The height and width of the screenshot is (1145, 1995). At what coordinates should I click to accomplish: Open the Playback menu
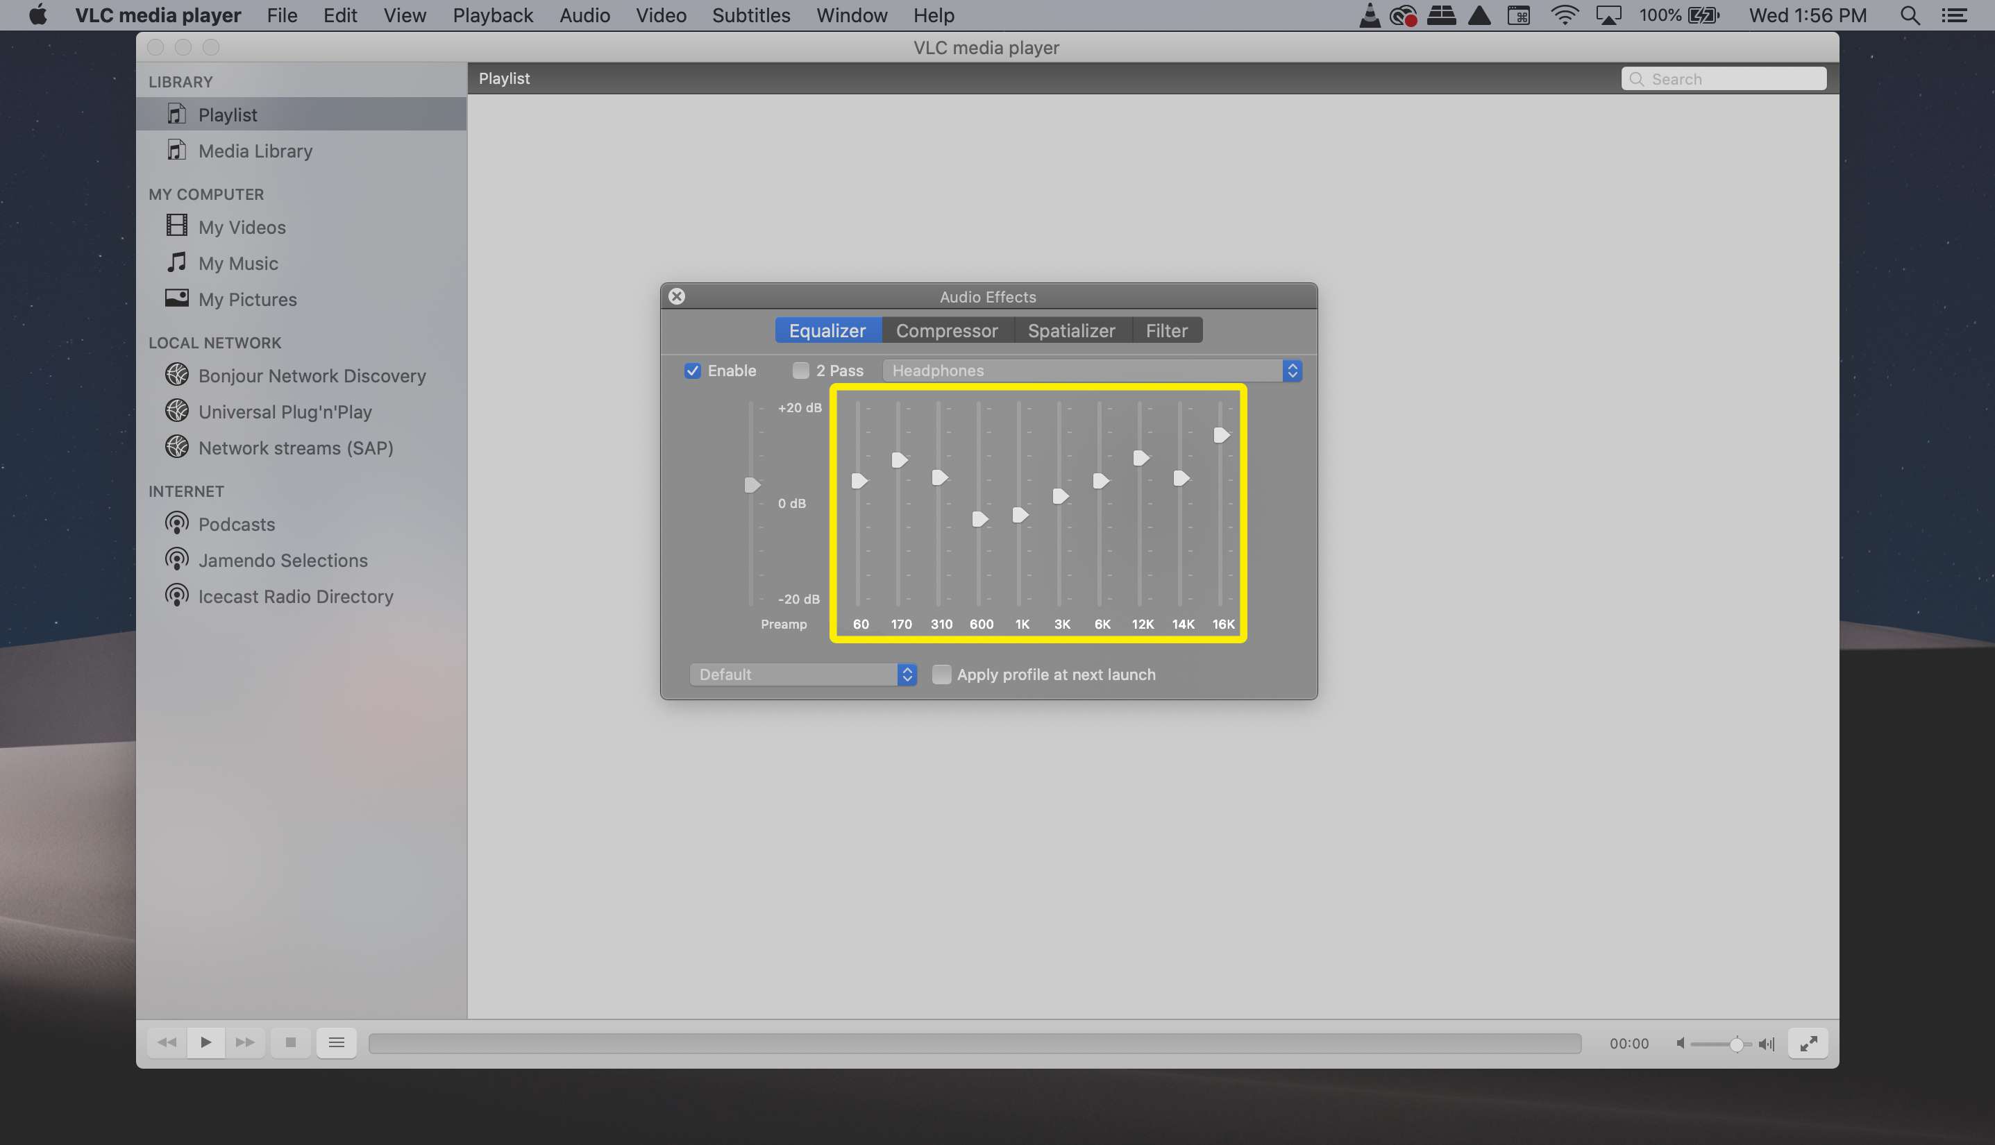point(492,15)
